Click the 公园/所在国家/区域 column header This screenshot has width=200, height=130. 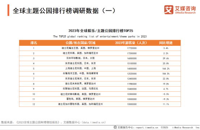(x=81, y=43)
